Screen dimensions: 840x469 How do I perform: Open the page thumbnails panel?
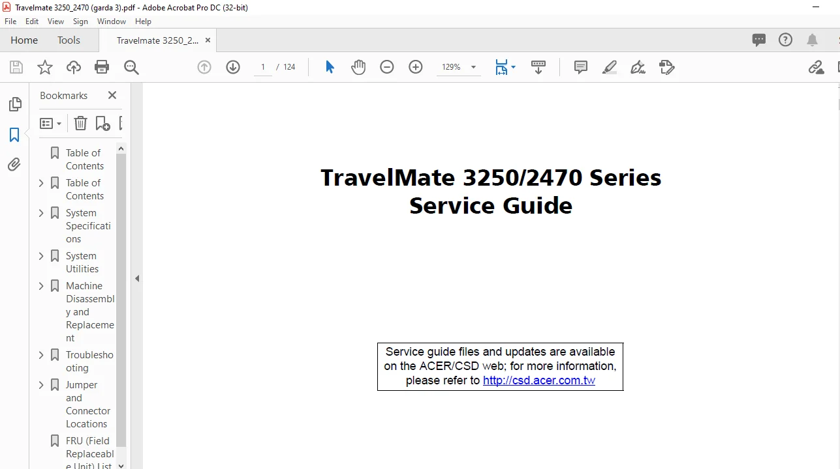coord(14,104)
